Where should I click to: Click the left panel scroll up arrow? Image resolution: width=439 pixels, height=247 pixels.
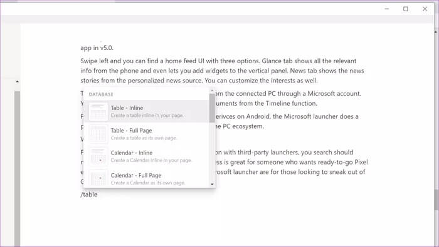coord(17,81)
